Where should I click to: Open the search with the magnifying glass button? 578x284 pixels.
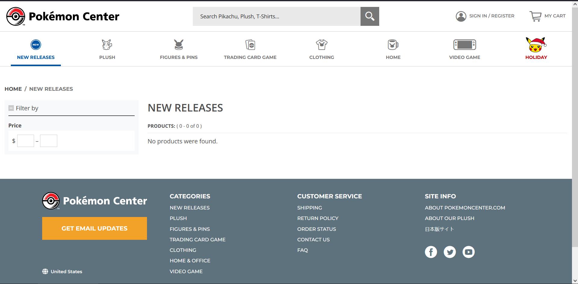(x=370, y=16)
